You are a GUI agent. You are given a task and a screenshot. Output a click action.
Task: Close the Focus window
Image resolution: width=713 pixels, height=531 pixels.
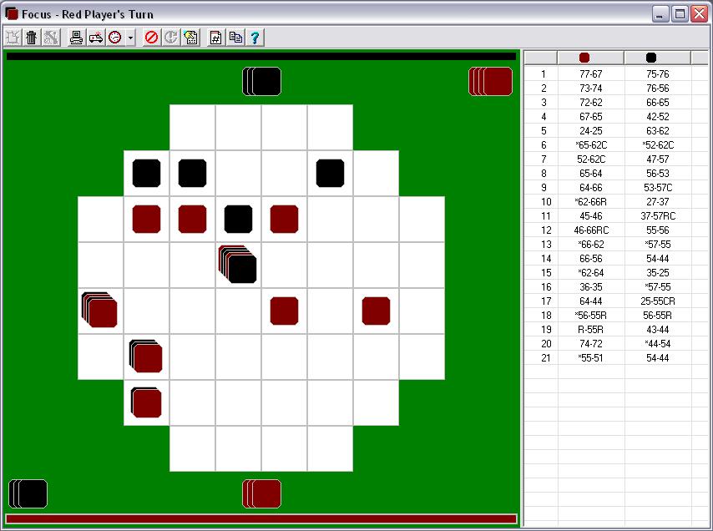(700, 14)
